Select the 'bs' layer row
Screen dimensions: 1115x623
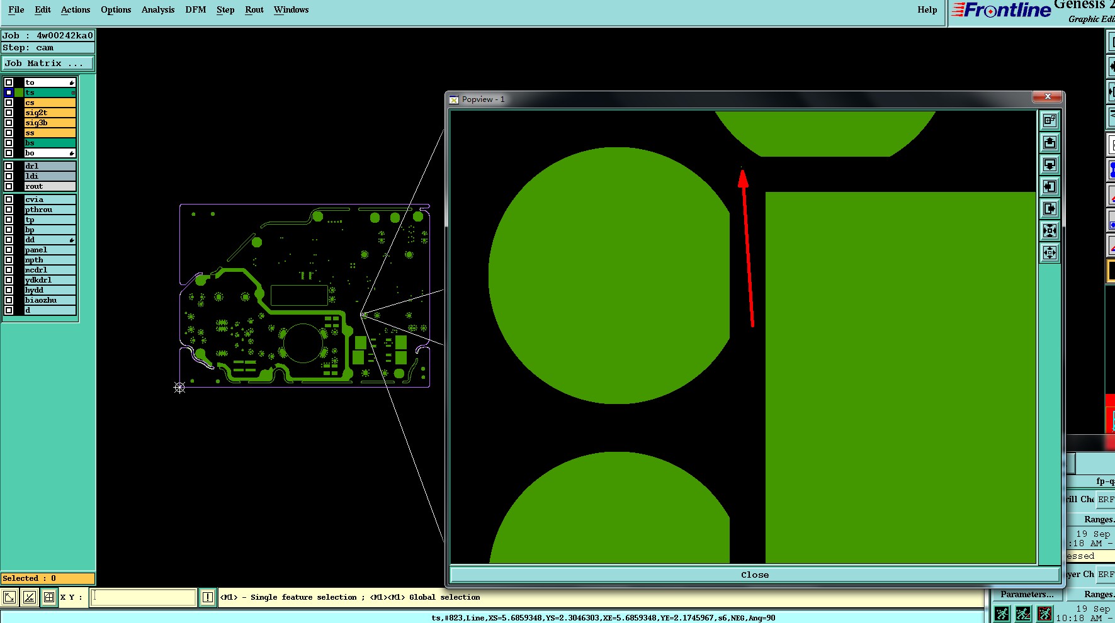50,143
